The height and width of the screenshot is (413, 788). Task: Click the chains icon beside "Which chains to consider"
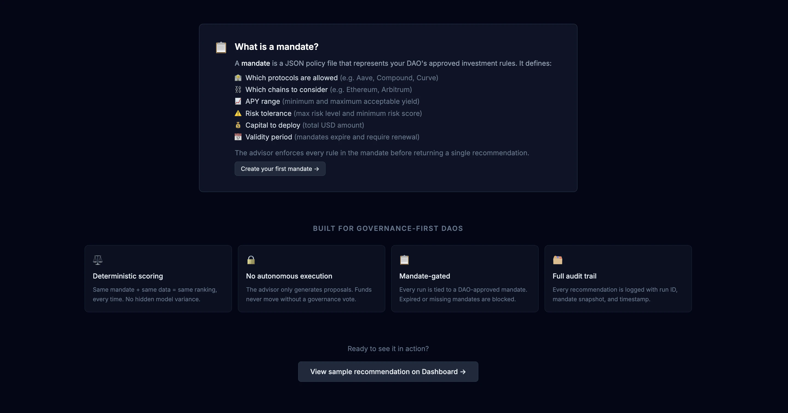[238, 89]
